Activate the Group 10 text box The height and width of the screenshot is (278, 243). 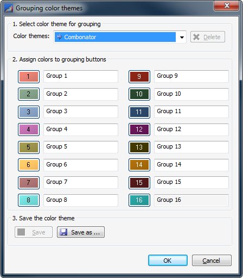click(191, 94)
